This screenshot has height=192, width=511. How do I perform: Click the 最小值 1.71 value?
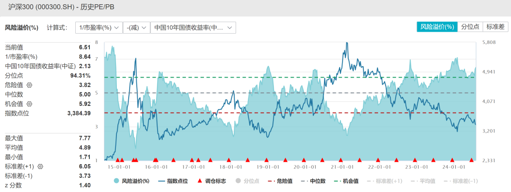(84, 157)
